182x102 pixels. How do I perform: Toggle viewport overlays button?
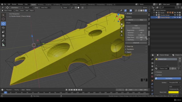click(x=131, y=10)
